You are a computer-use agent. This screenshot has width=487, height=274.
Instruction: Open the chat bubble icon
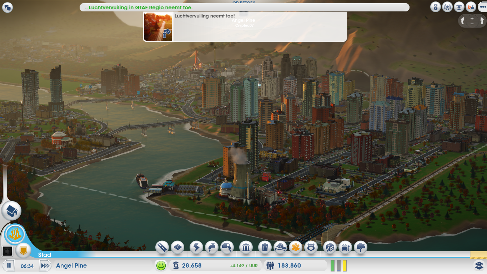[7, 7]
